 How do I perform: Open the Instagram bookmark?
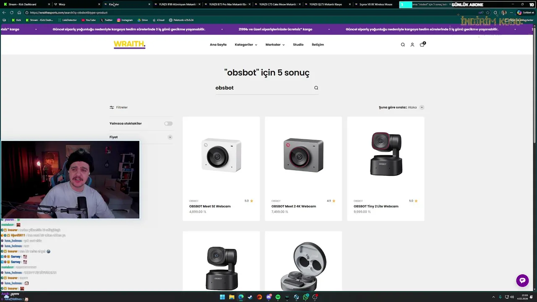tap(125, 20)
